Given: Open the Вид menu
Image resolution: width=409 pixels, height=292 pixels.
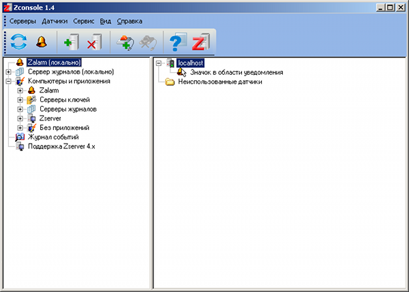Looking at the screenshot, I should pyautogui.click(x=106, y=21).
